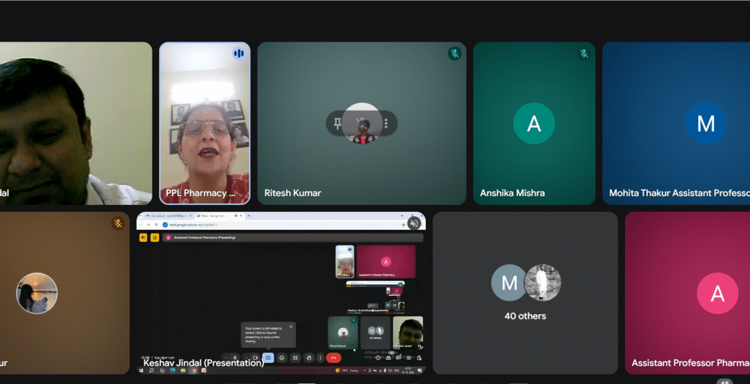Select Mohita Thakur's blue M avatar
Viewport: 750px width, 384px height.
click(705, 124)
